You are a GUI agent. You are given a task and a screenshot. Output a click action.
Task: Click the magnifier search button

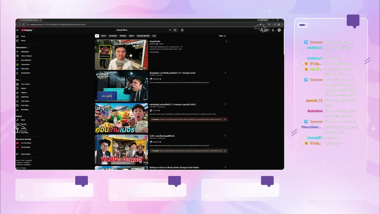tap(175, 30)
